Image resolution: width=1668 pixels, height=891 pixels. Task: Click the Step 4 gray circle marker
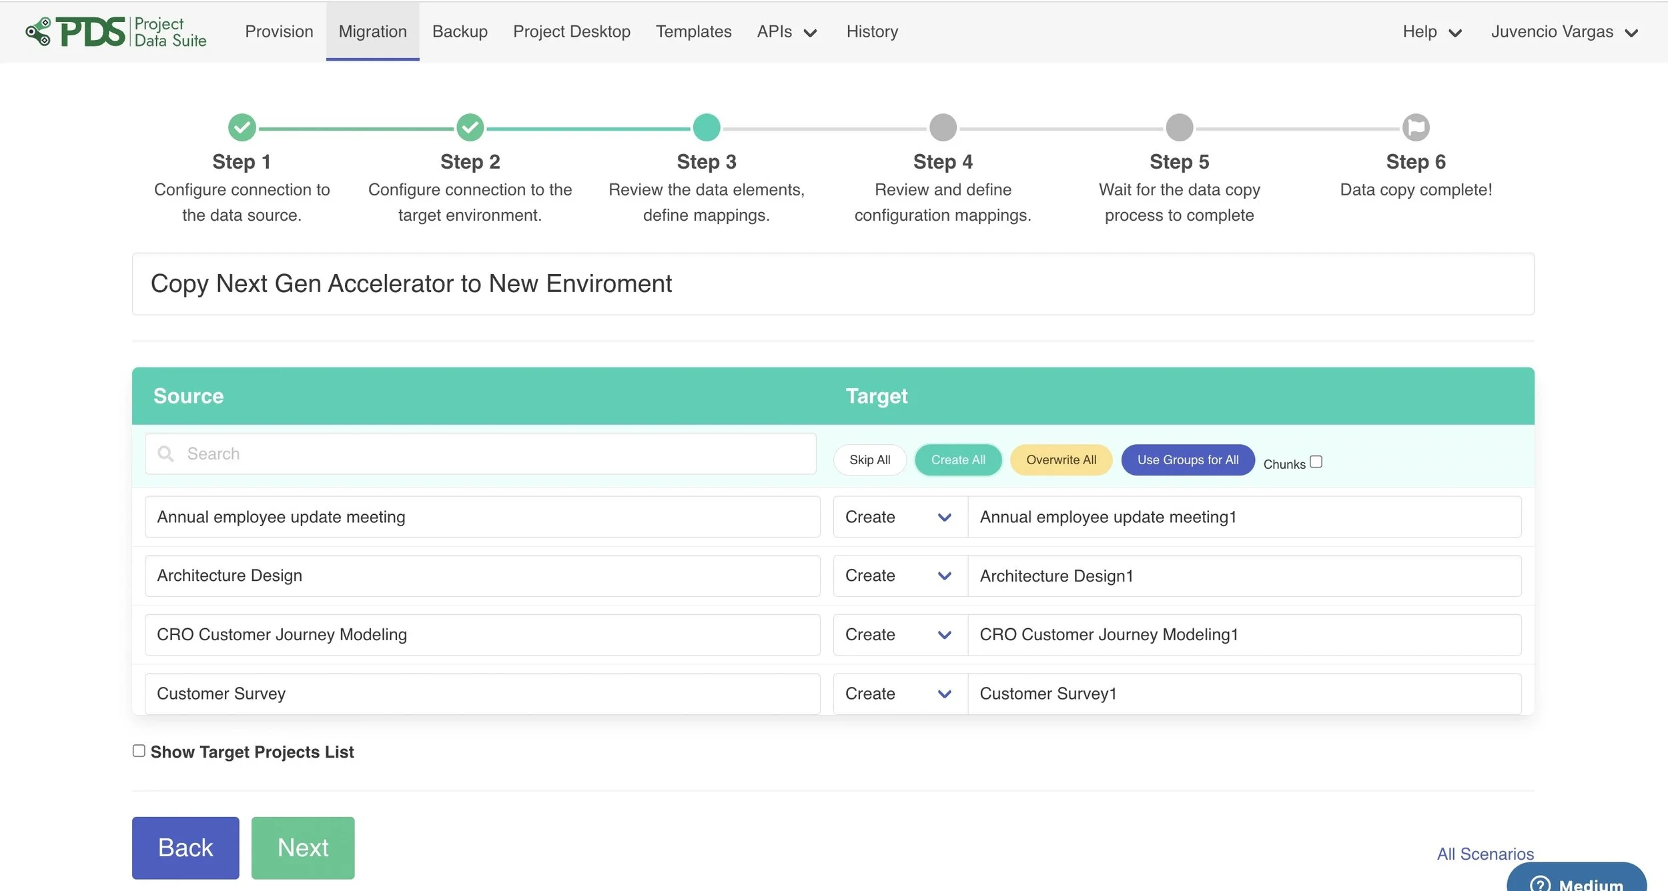tap(942, 127)
